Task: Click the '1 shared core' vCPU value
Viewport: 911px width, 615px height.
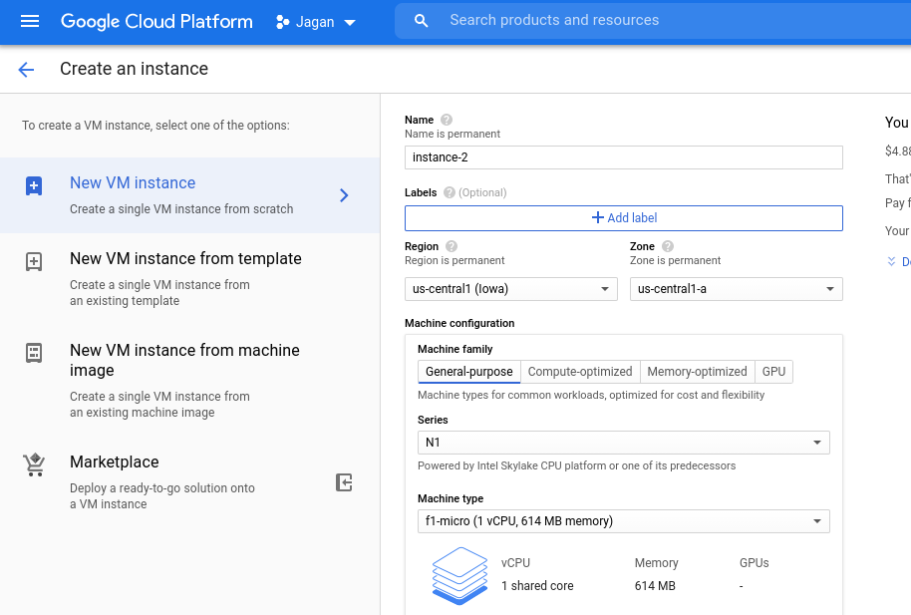Action: [x=537, y=586]
